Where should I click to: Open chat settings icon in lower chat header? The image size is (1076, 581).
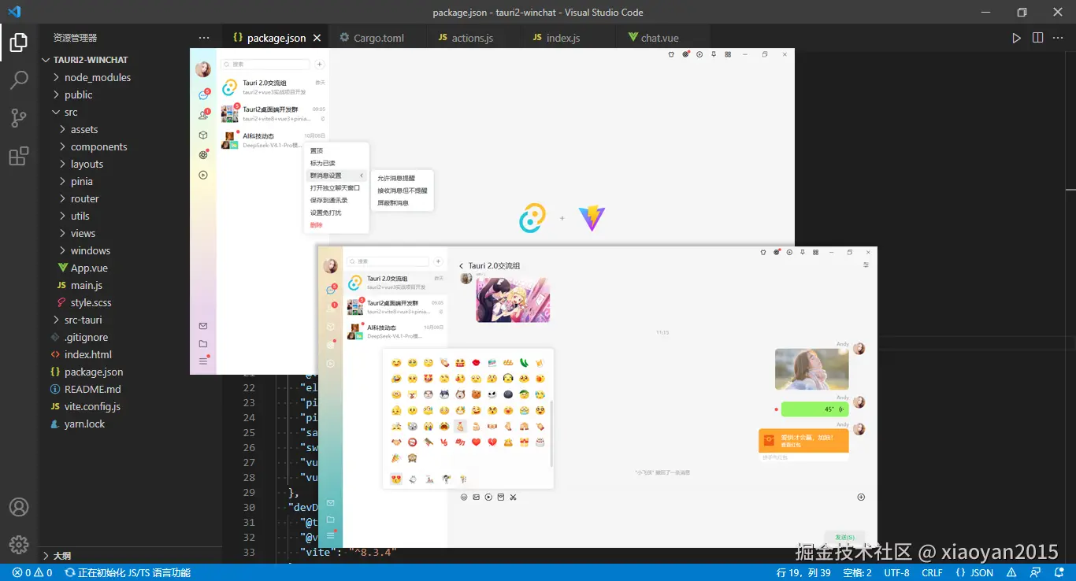tap(866, 265)
